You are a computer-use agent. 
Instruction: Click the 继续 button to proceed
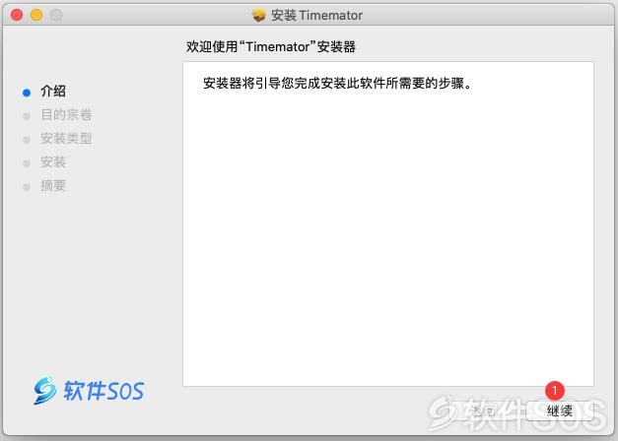pyautogui.click(x=559, y=411)
